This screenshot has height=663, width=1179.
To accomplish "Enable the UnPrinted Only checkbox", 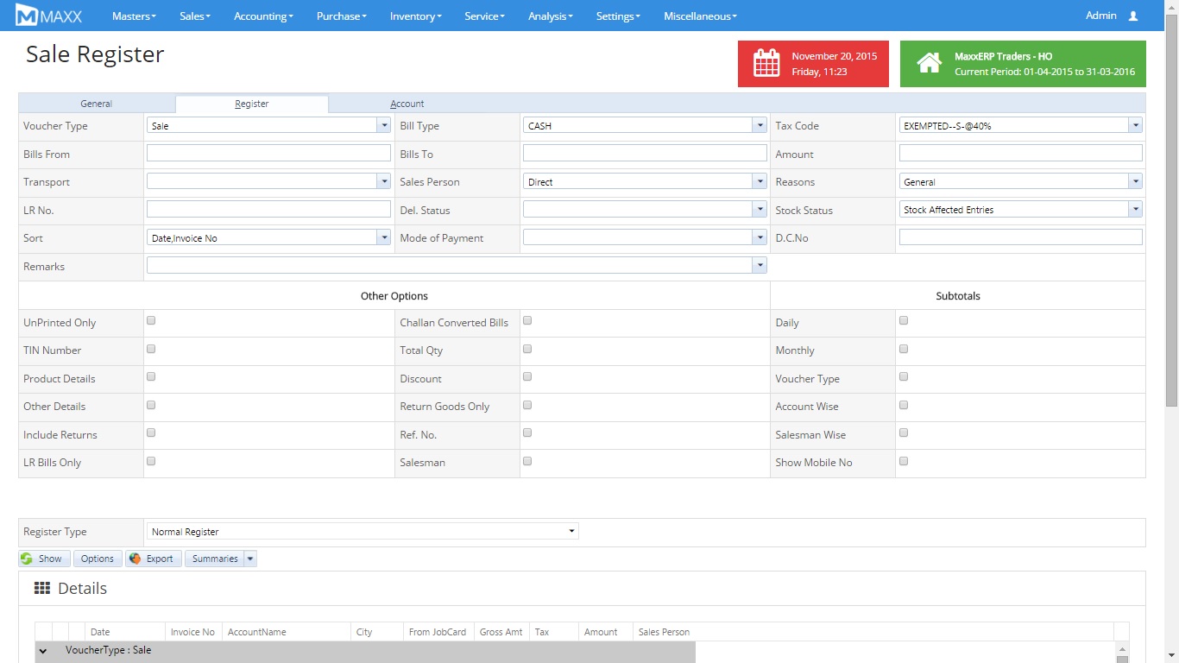I will [151, 320].
